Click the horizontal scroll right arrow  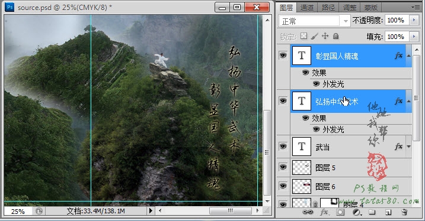click(x=257, y=210)
